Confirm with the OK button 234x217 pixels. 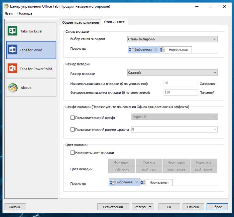pyautogui.click(x=169, y=207)
